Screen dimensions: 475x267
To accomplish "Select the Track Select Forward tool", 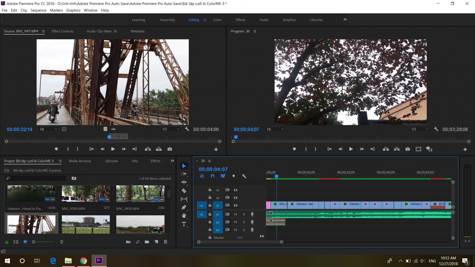I will 184,174.
